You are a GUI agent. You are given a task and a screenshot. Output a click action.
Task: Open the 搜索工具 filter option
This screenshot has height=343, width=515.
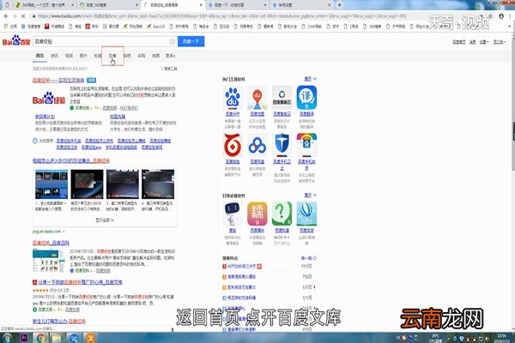(x=169, y=69)
